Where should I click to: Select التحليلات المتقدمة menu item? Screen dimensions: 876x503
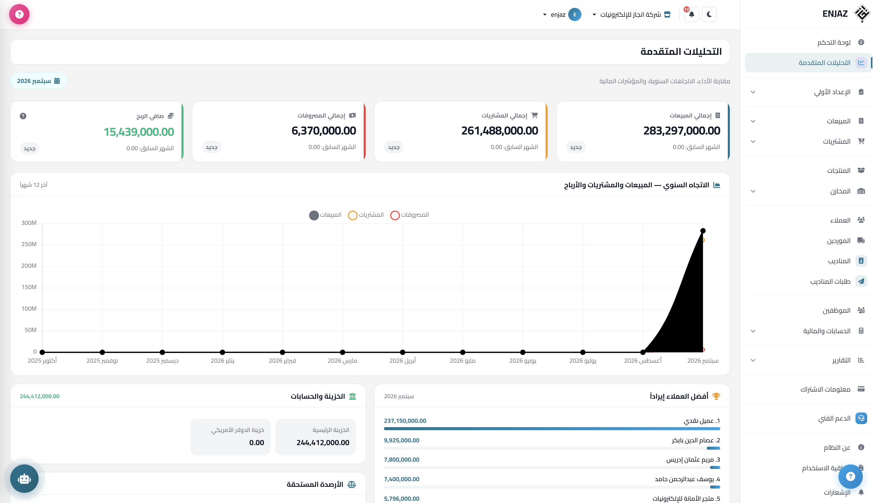(x=808, y=62)
